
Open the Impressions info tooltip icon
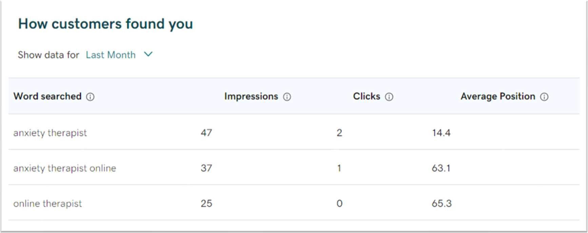coord(287,97)
